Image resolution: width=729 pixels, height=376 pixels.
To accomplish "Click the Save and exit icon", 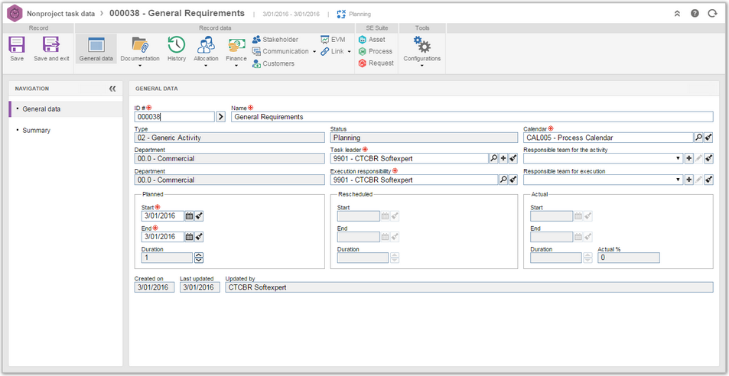I will click(51, 45).
